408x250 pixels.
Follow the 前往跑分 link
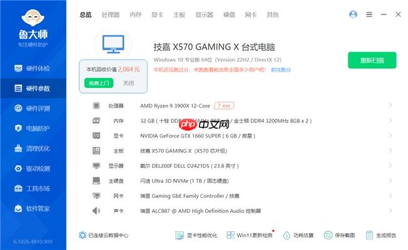(x=281, y=70)
